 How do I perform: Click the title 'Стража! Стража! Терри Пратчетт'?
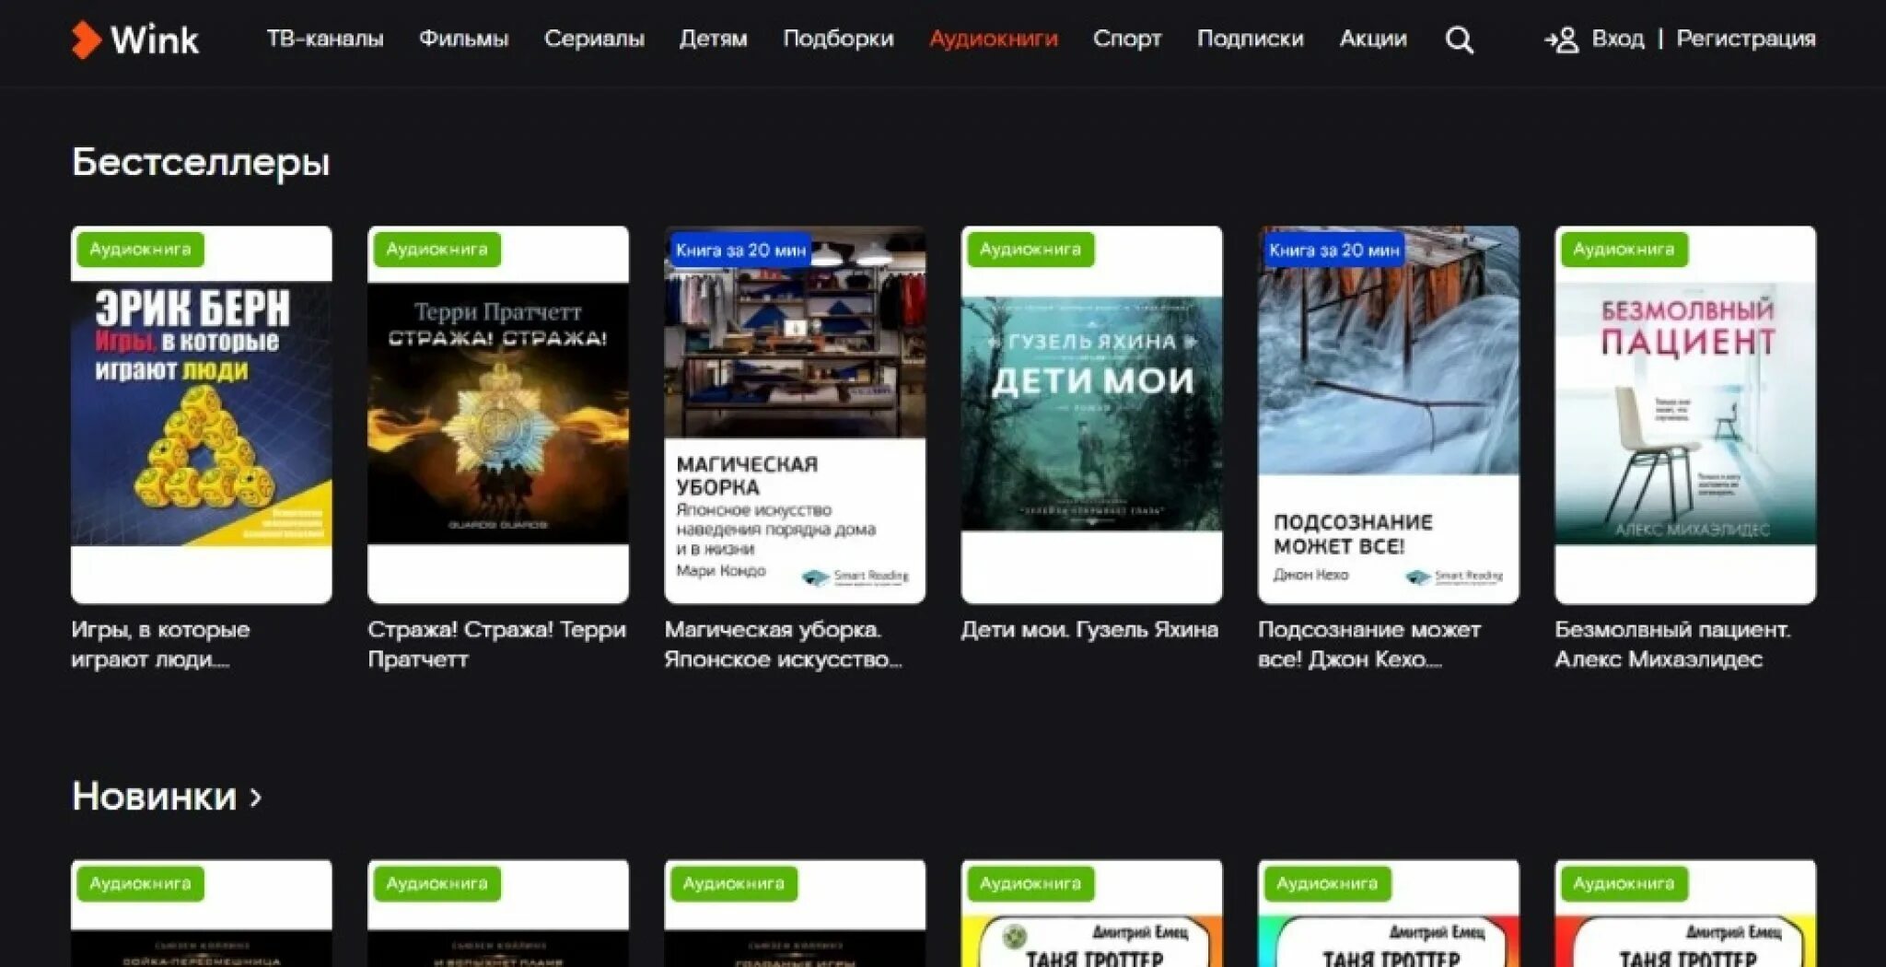(496, 645)
